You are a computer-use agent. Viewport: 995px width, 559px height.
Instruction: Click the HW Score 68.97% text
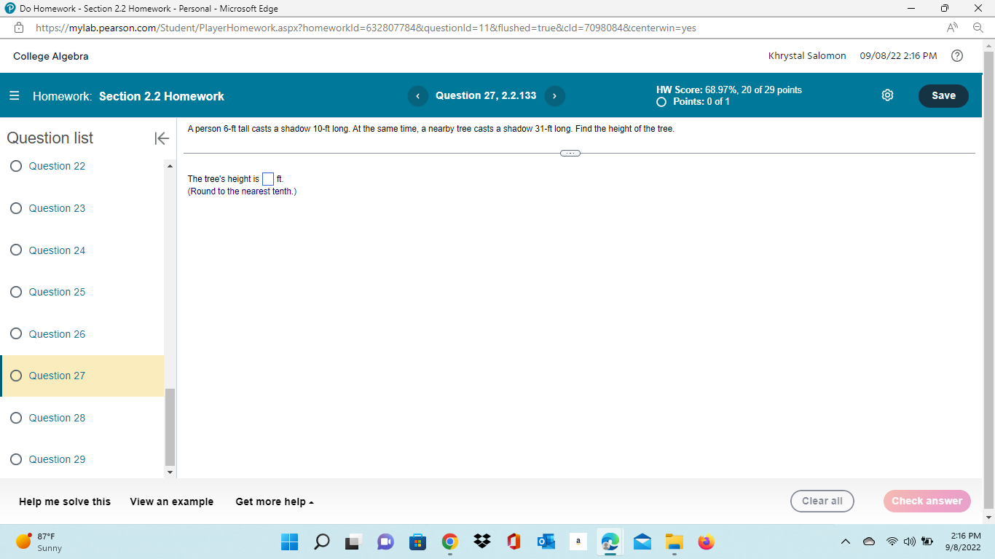729,90
